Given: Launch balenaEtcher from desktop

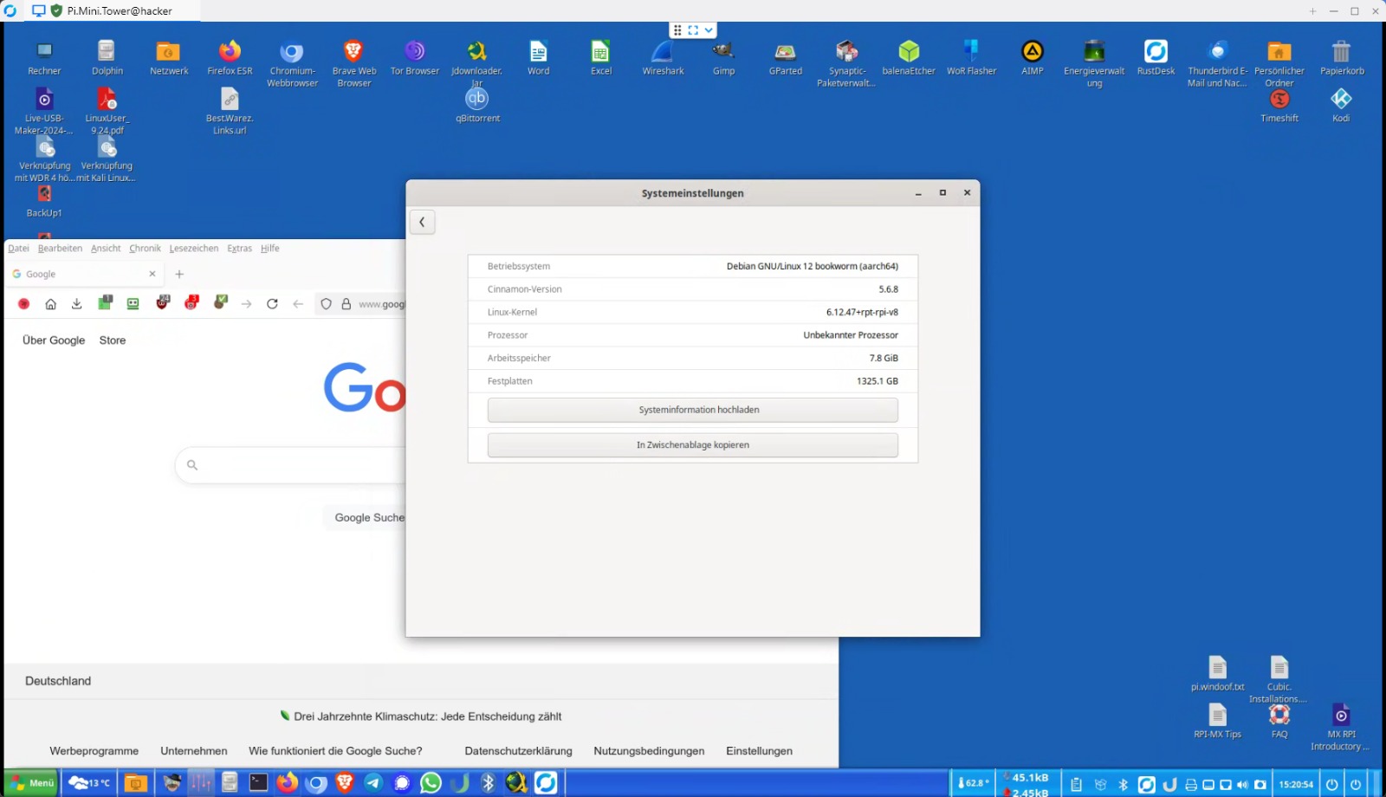Looking at the screenshot, I should 909,58.
